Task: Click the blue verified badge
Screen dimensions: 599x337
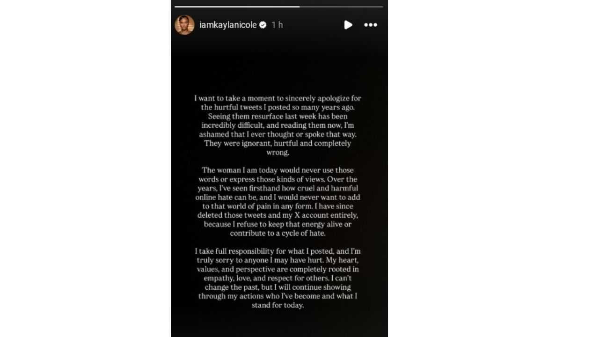Action: click(263, 25)
